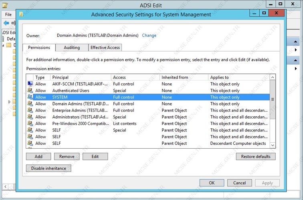This screenshot has width=303, height=200.
Task: Confirm with the OK button
Action: (212, 183)
